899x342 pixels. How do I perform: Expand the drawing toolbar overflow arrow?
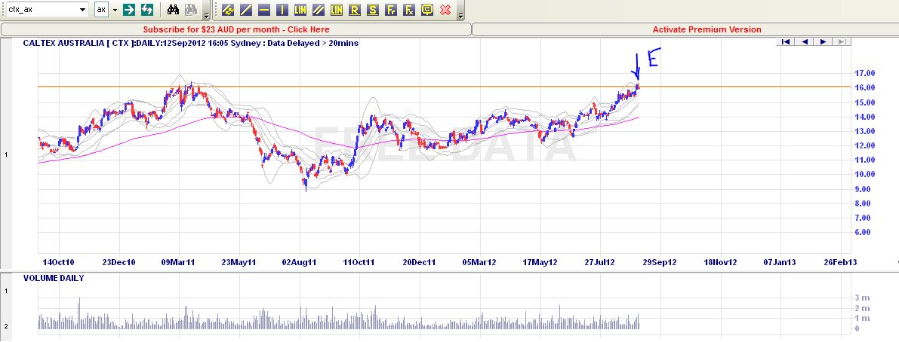461,11
